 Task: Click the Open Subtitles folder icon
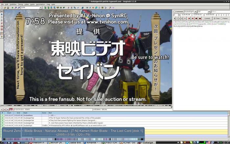point(5,8)
